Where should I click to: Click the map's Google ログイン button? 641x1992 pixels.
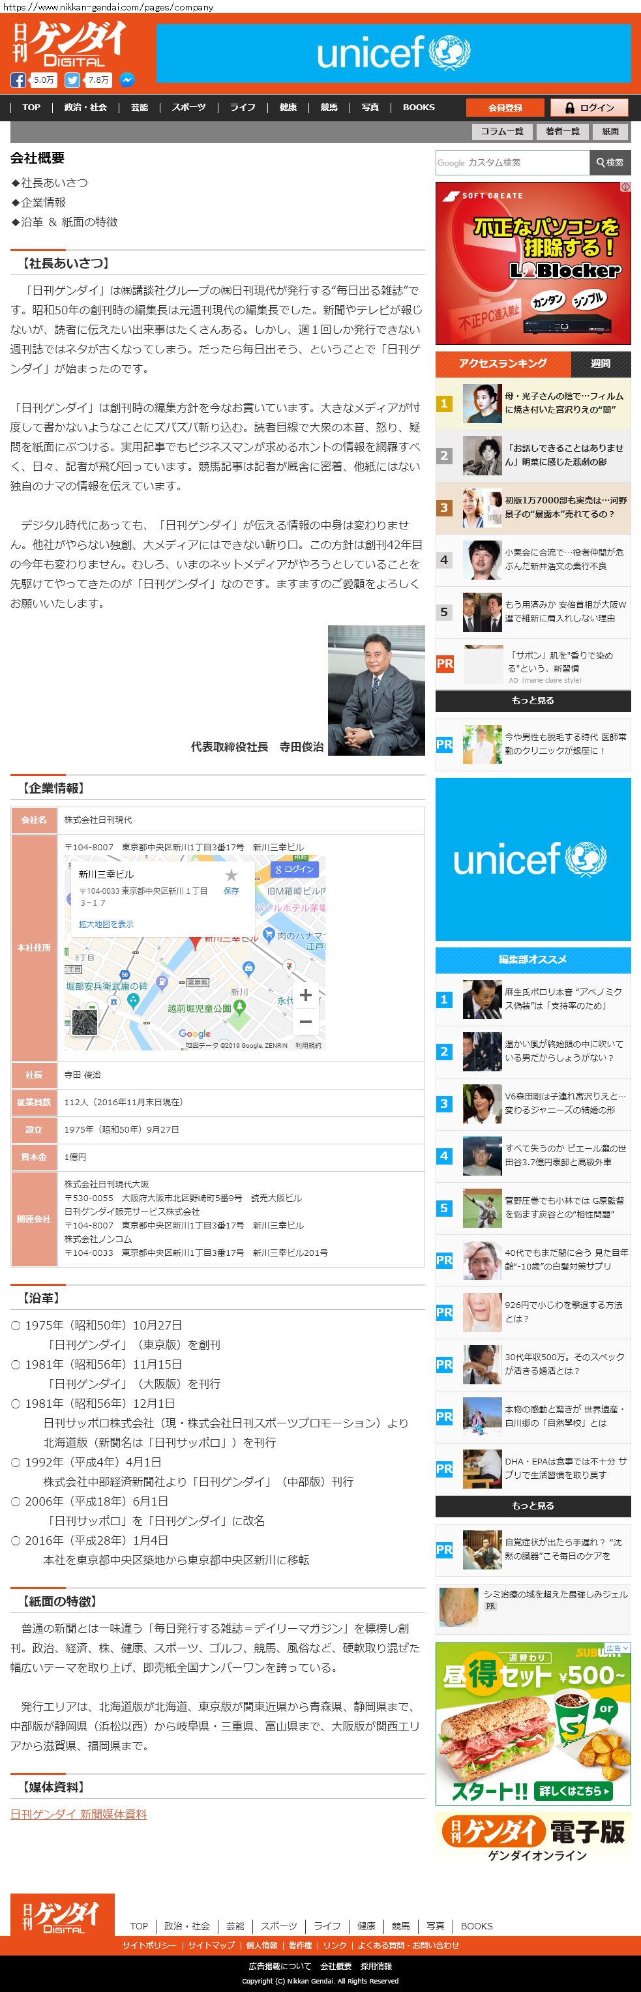[295, 869]
